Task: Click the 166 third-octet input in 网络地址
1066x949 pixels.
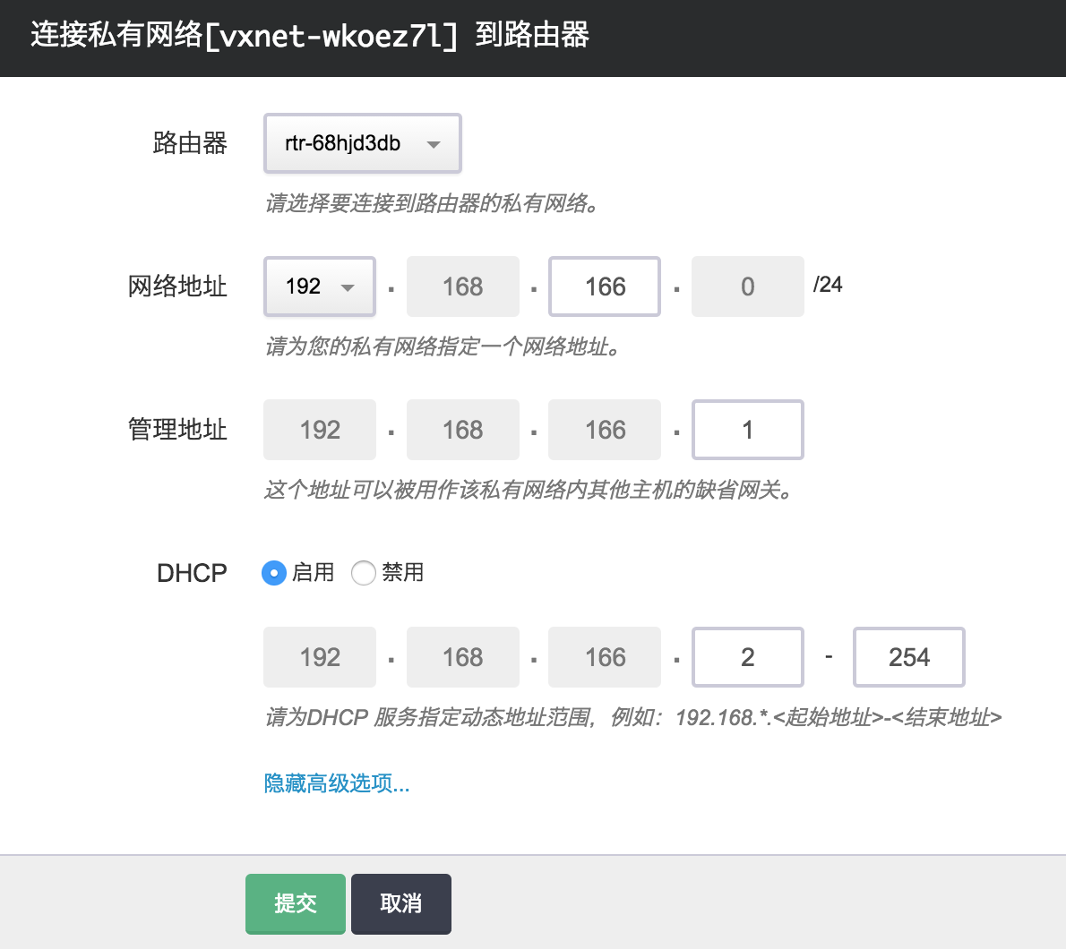Action: [x=605, y=286]
